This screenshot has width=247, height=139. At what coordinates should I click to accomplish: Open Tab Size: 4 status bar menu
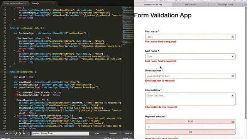109,138
